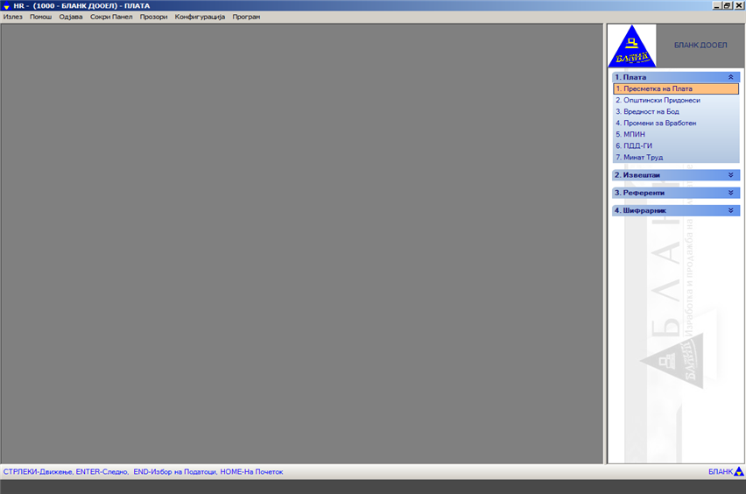
Task: Click the Одјава menu item
Action: (x=71, y=17)
